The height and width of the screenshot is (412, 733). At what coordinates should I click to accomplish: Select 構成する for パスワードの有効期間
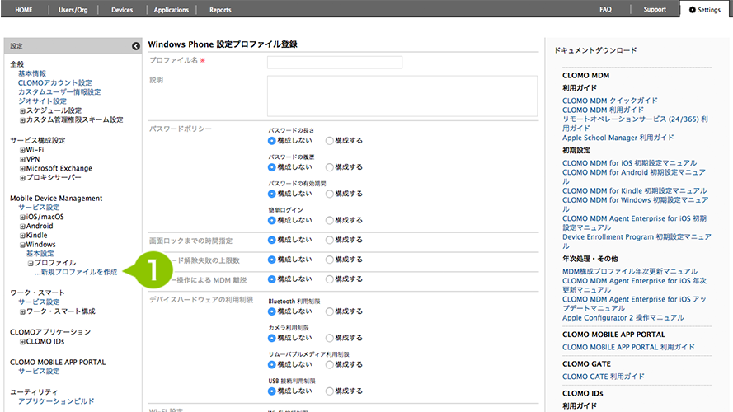click(x=330, y=194)
